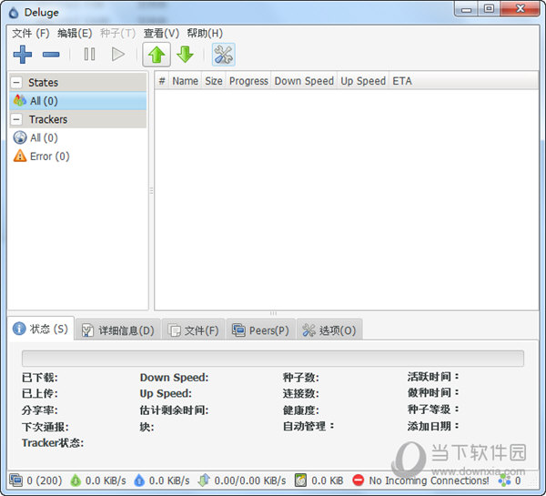Click the globe icon beside Trackers All (0)
546x496 pixels.
pos(20,137)
